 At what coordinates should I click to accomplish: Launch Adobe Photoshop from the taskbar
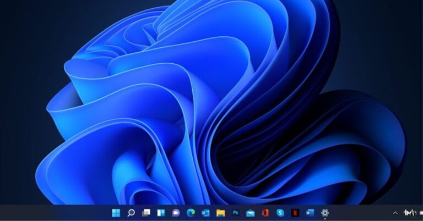point(236,213)
